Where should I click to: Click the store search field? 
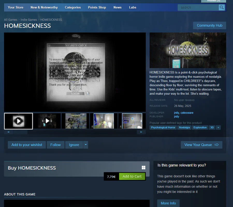198,7
